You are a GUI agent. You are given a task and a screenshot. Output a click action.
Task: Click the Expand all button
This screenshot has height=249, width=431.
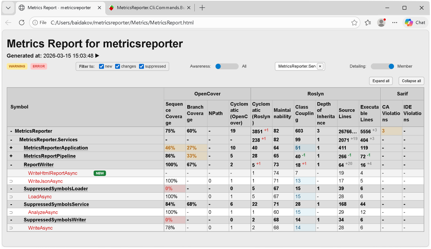click(x=381, y=81)
